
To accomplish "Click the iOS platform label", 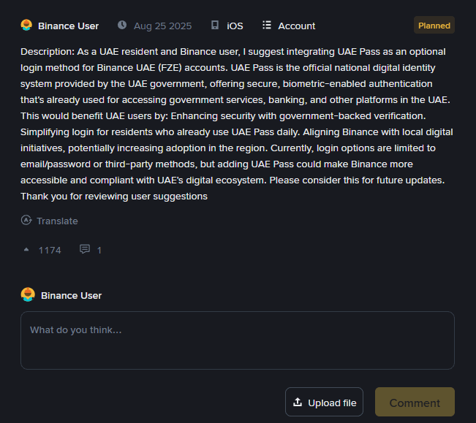I will (235, 26).
